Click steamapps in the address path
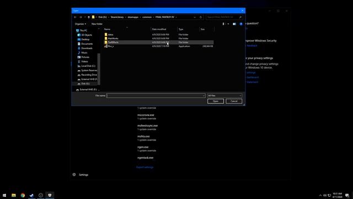The width and height of the screenshot is (353, 199). [x=133, y=17]
